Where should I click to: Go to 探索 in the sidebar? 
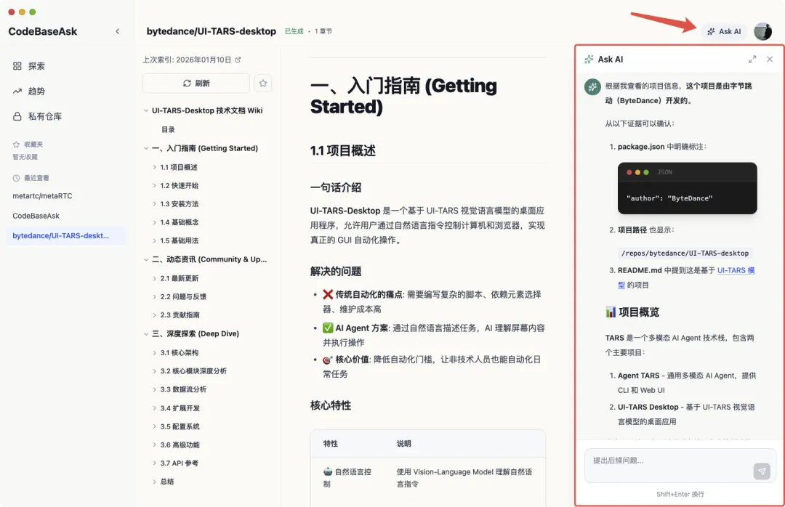click(36, 66)
